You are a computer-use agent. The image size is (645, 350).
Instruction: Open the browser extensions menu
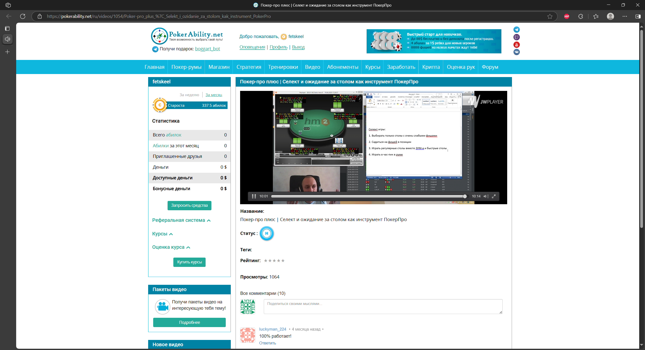(580, 16)
